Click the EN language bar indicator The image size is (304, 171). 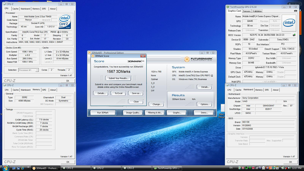coord(231,168)
